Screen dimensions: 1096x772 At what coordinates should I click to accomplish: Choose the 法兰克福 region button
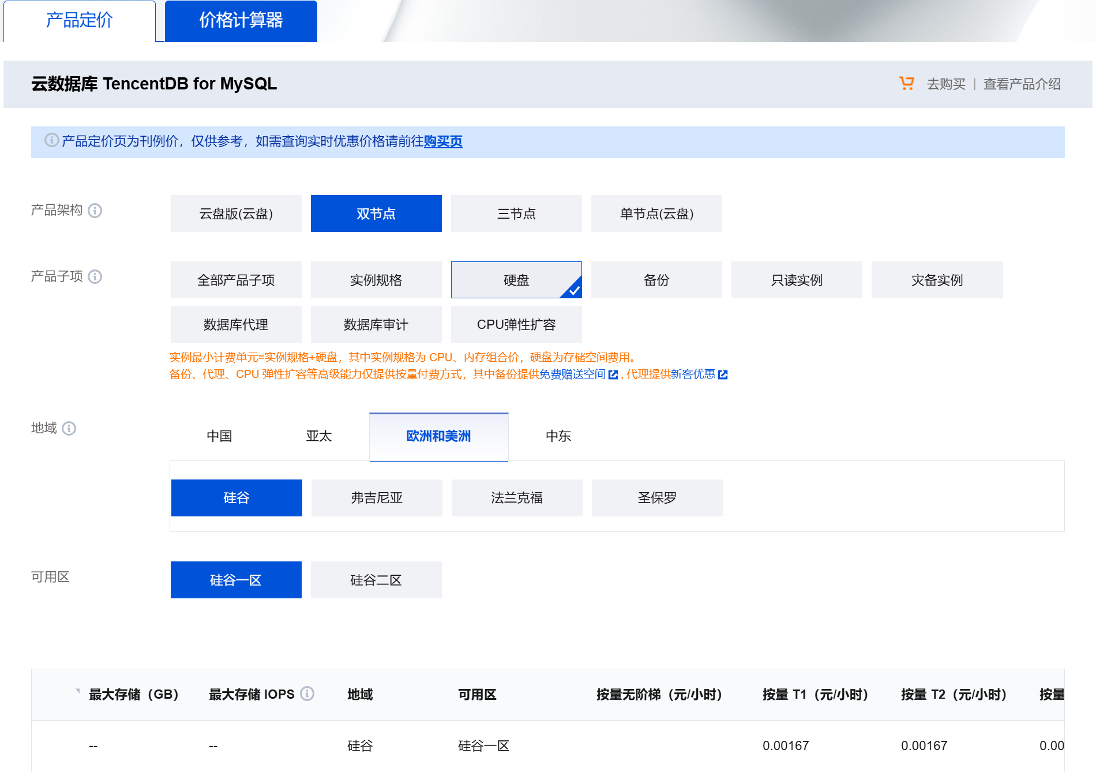517,498
